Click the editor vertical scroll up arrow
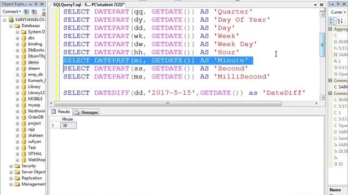The height and width of the screenshot is (195, 348). (x=322, y=15)
